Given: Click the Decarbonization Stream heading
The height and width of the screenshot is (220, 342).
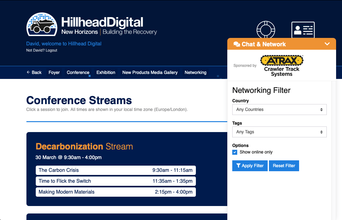Looking at the screenshot, I should click(84, 146).
